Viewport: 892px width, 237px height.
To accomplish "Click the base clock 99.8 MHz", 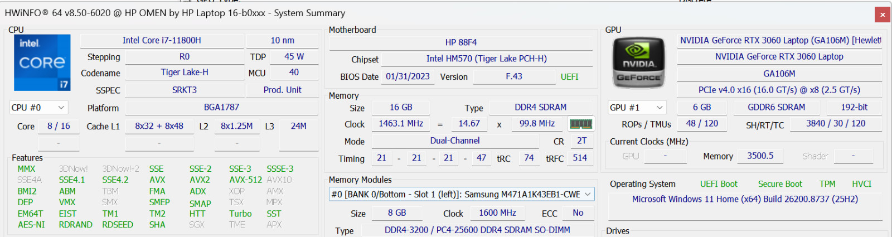I will (x=537, y=124).
